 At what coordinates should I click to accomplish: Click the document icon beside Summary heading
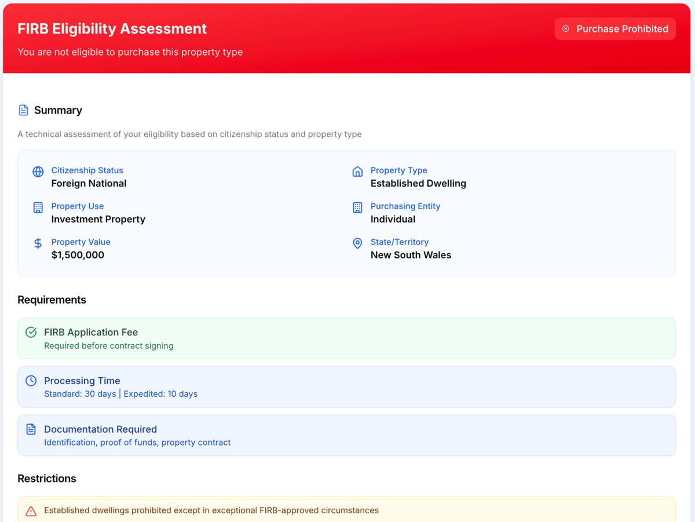point(23,110)
